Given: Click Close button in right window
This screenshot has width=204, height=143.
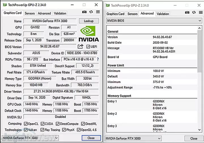Looking at the screenshot, I should click(194, 138).
